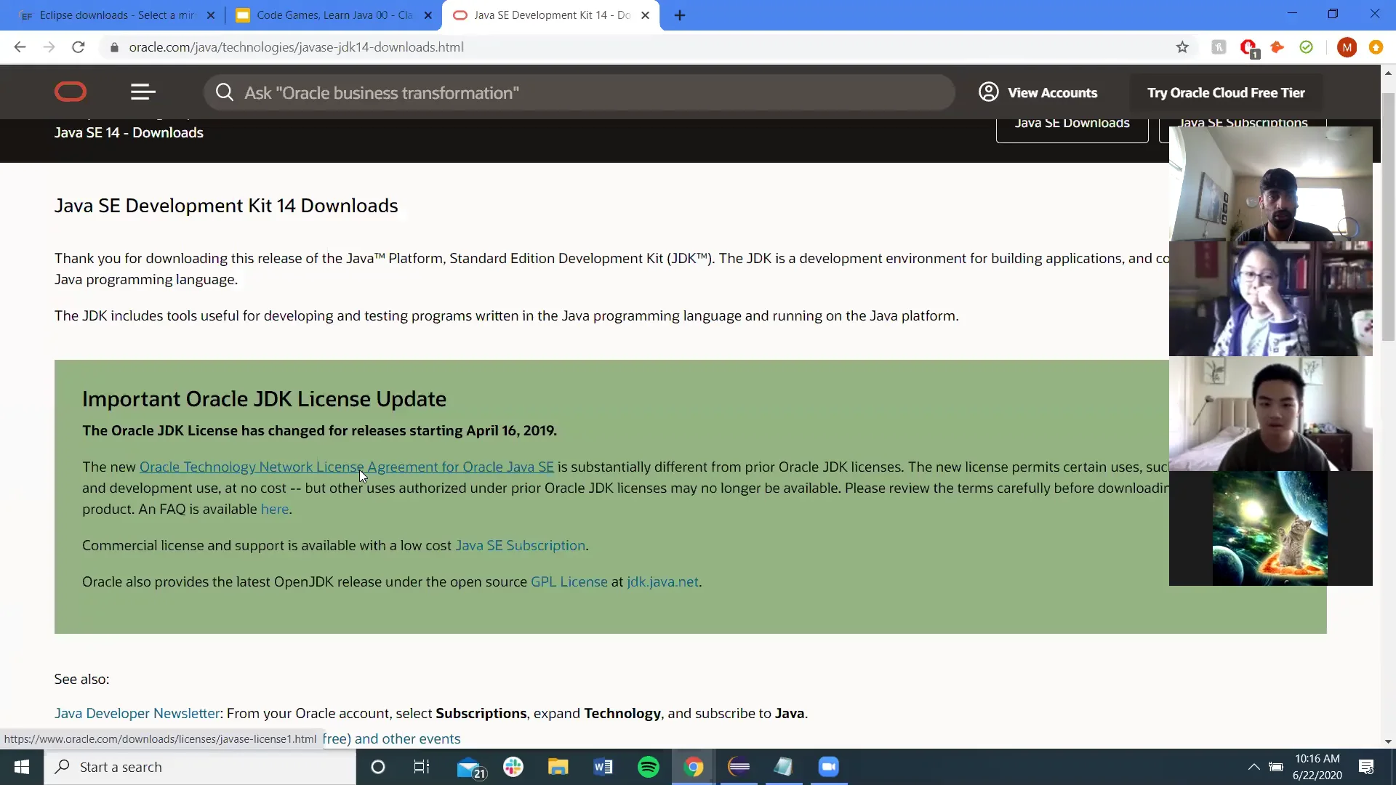Open Java SE Subscription link
The image size is (1396, 785).
pyautogui.click(x=520, y=546)
